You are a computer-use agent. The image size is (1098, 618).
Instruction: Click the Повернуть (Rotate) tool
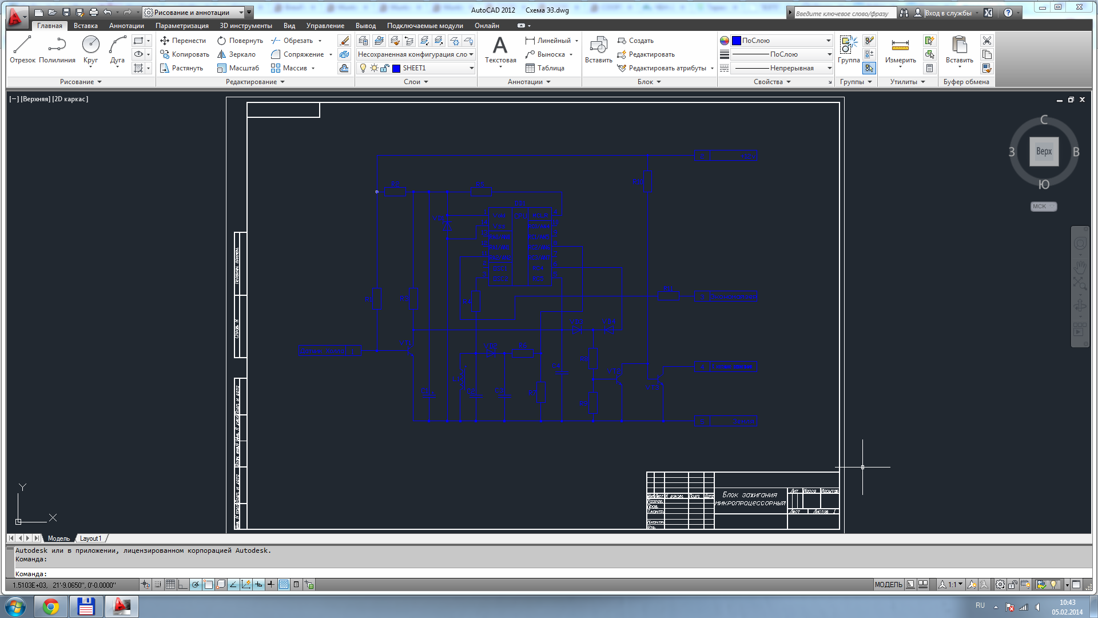point(240,41)
